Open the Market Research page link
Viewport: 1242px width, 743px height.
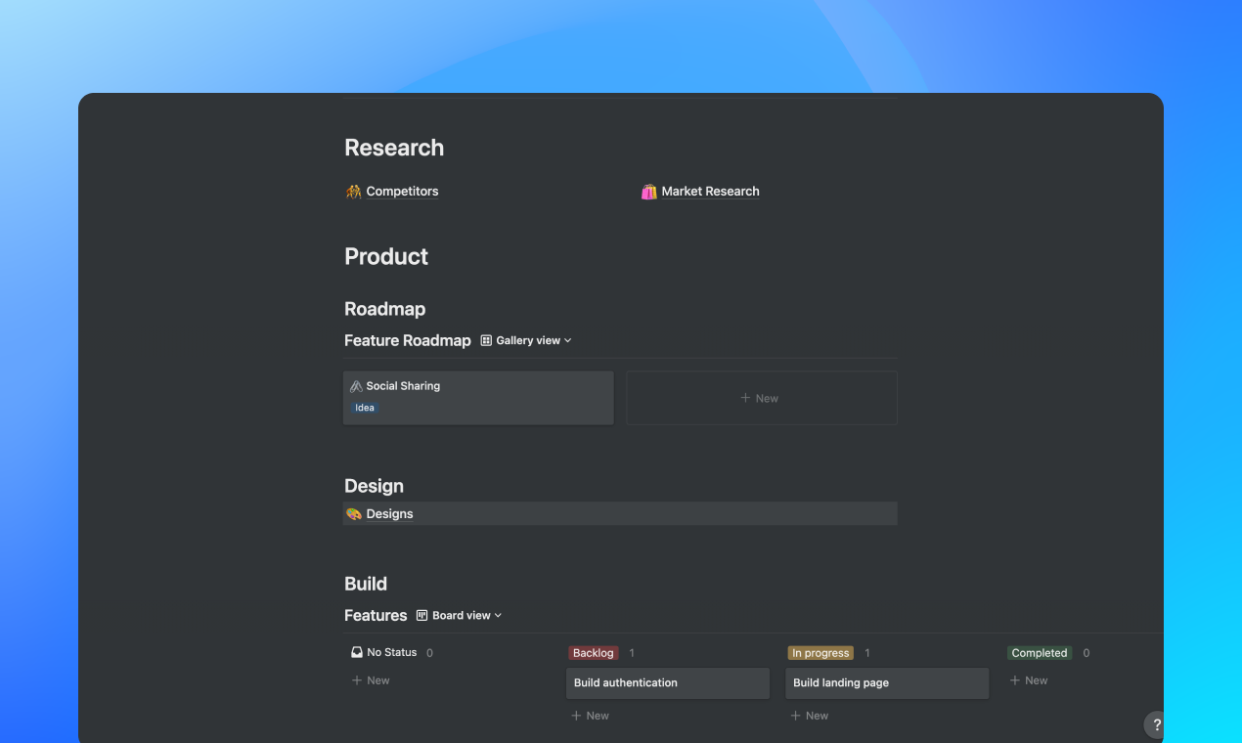(x=710, y=191)
